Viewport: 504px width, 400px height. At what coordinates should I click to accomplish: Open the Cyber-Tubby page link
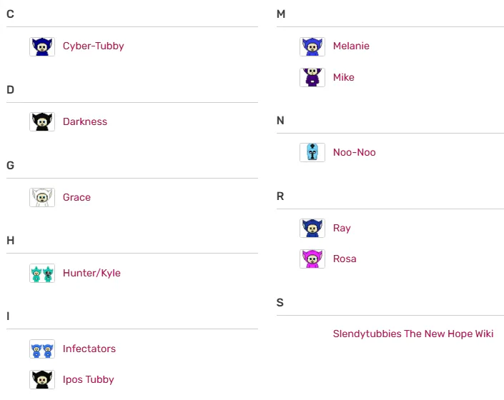[x=93, y=46]
